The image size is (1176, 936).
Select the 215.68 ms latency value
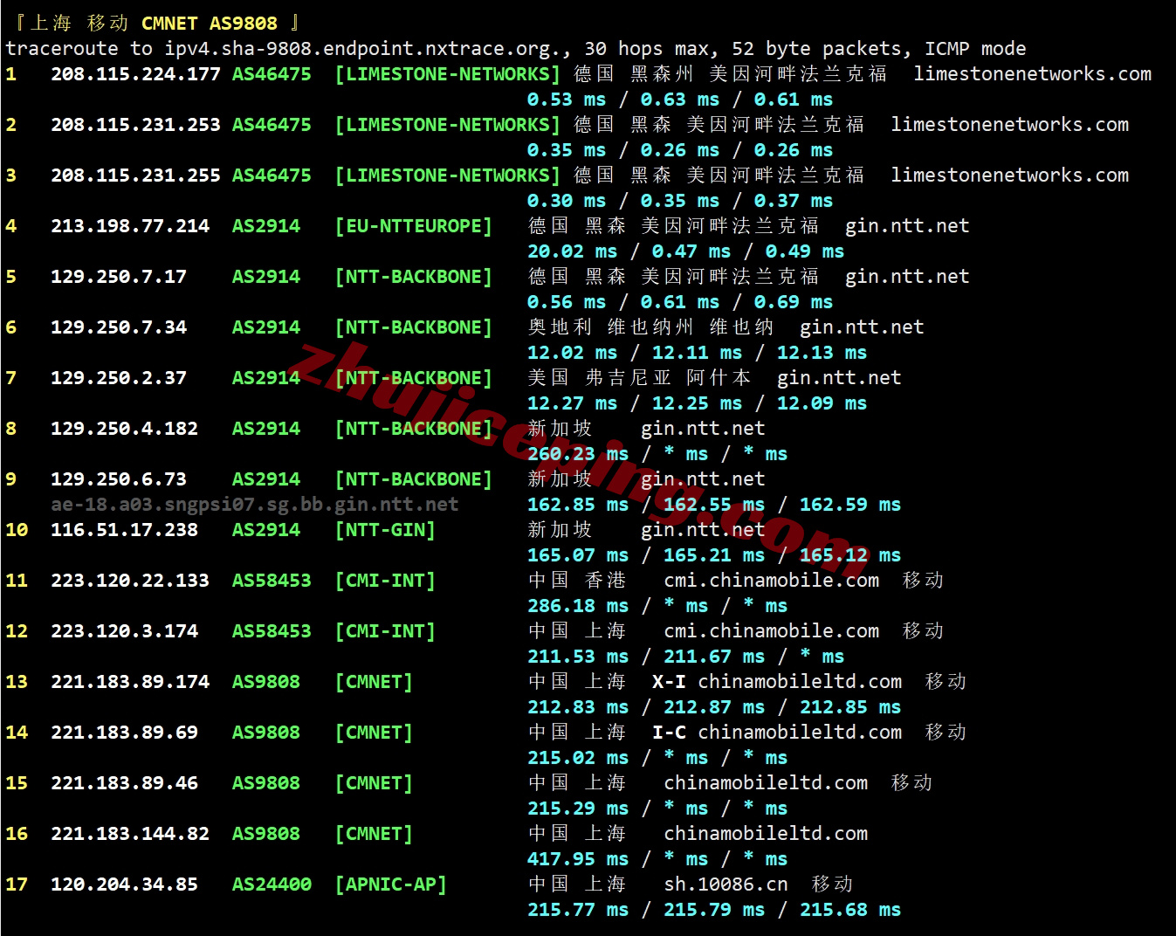(850, 910)
